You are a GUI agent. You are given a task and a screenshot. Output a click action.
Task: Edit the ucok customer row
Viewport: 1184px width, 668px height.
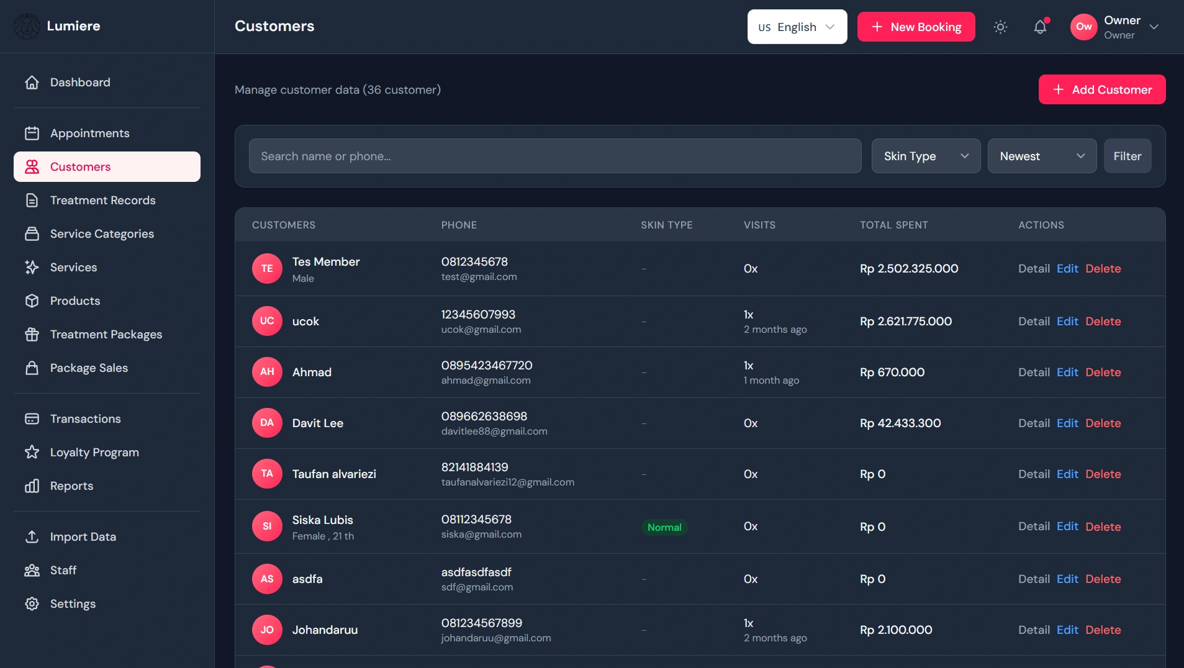click(x=1067, y=322)
